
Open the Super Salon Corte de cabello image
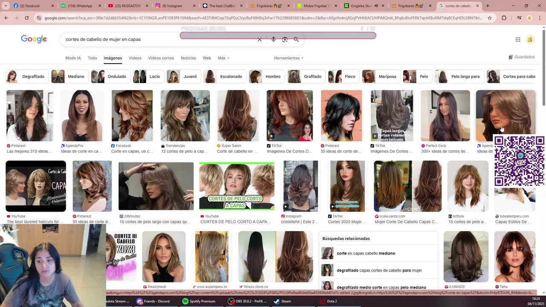tap(238, 116)
